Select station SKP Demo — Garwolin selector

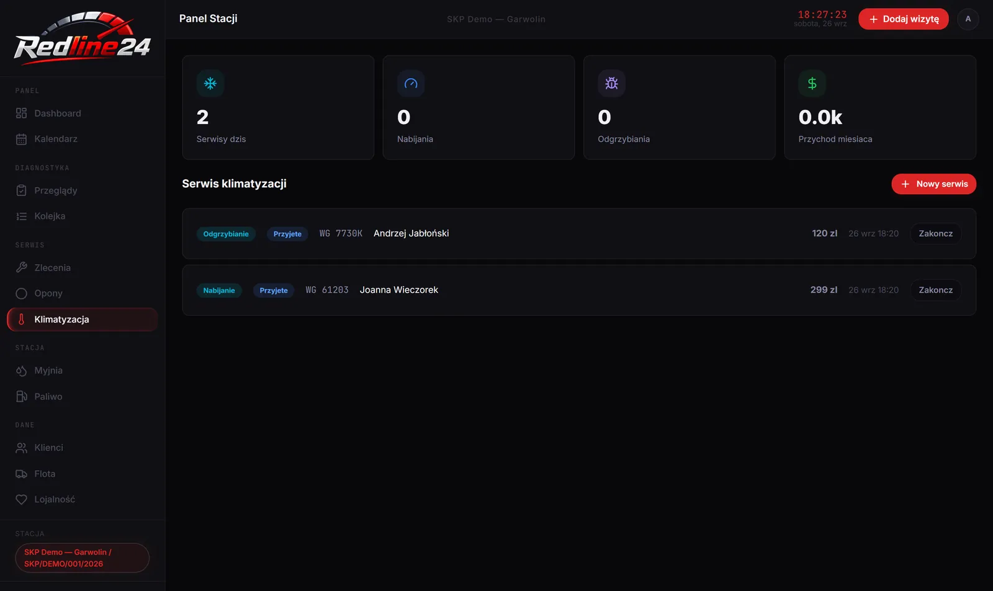click(x=82, y=558)
